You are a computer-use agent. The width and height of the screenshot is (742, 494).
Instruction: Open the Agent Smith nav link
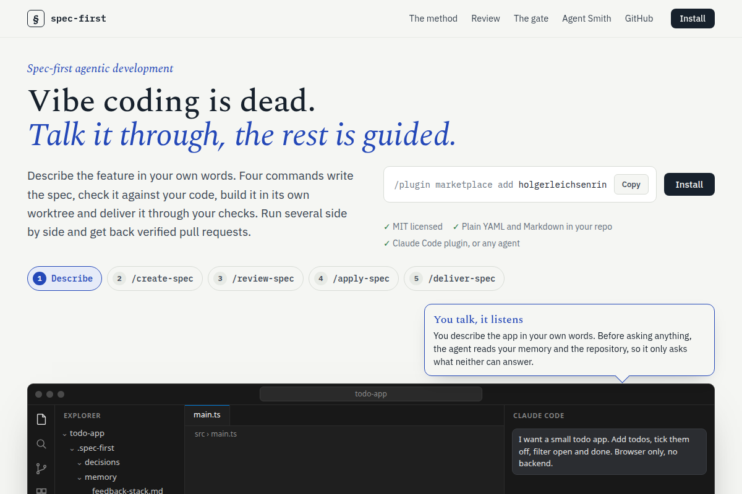tap(587, 19)
